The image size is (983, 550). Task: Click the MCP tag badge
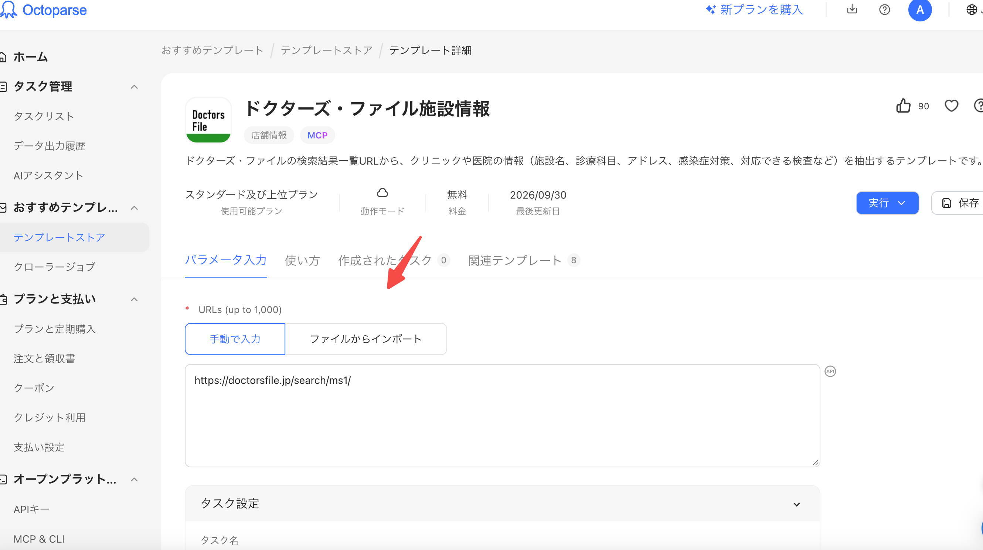[x=317, y=135]
